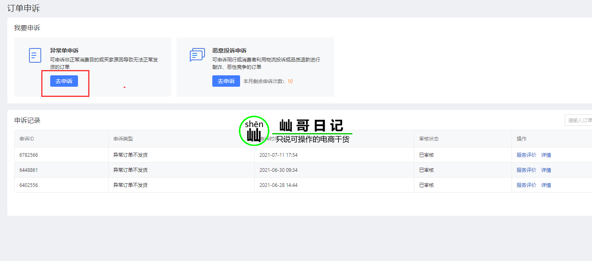Open 服务评价 for appeal 6402556
Image resolution: width=592 pixels, height=261 pixels.
[526, 185]
